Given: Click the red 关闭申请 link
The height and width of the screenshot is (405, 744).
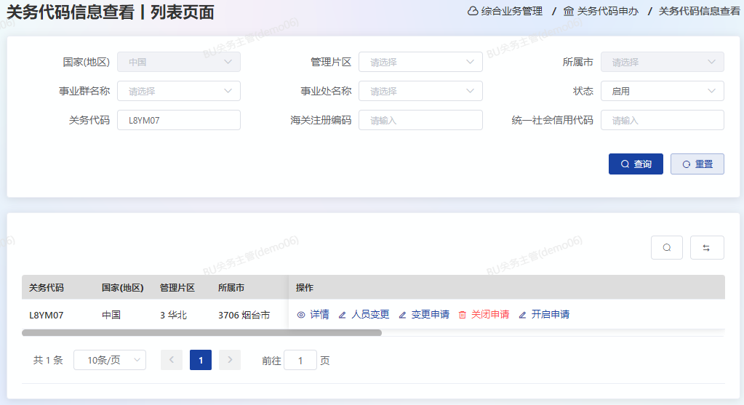Looking at the screenshot, I should [490, 314].
